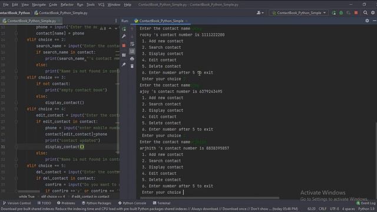Image resolution: width=377 pixels, height=212 pixels.
Task: Run ContactBook_Python_Simple from main toolbar
Action: (334, 13)
